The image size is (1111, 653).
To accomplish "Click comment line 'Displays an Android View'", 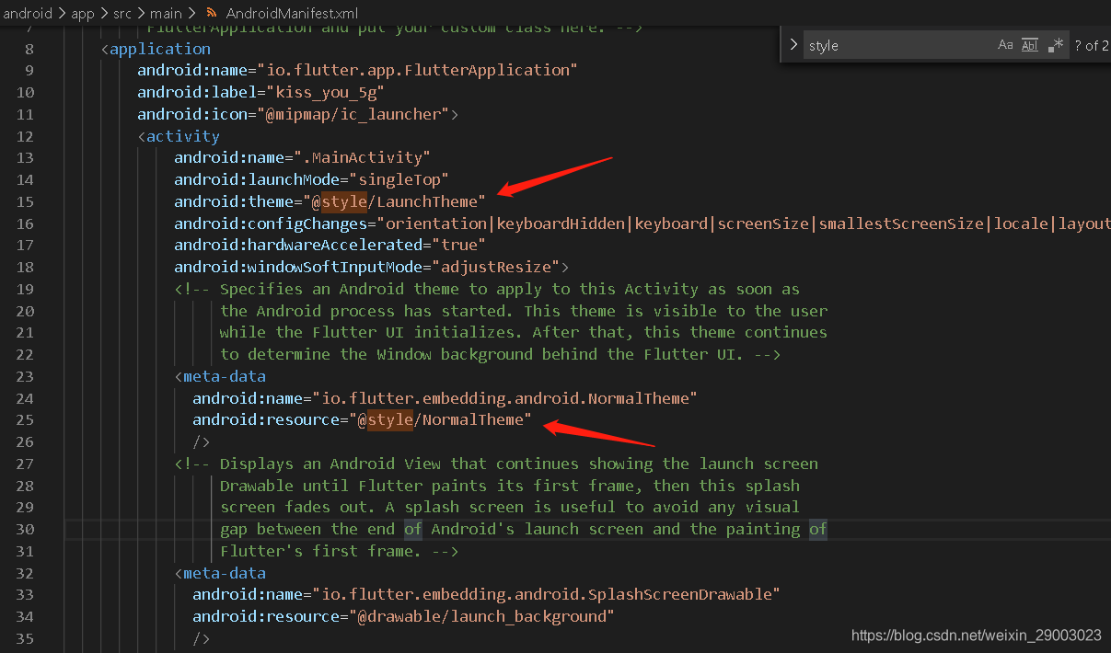I will (x=496, y=464).
